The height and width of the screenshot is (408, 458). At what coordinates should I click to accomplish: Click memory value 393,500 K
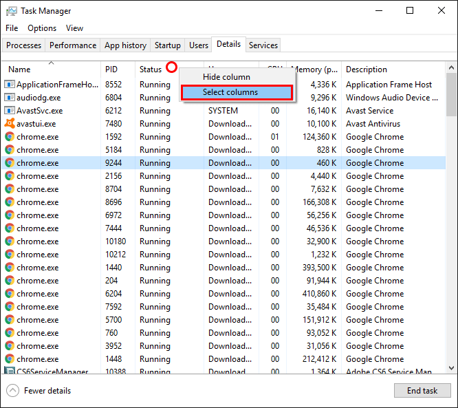point(320,268)
